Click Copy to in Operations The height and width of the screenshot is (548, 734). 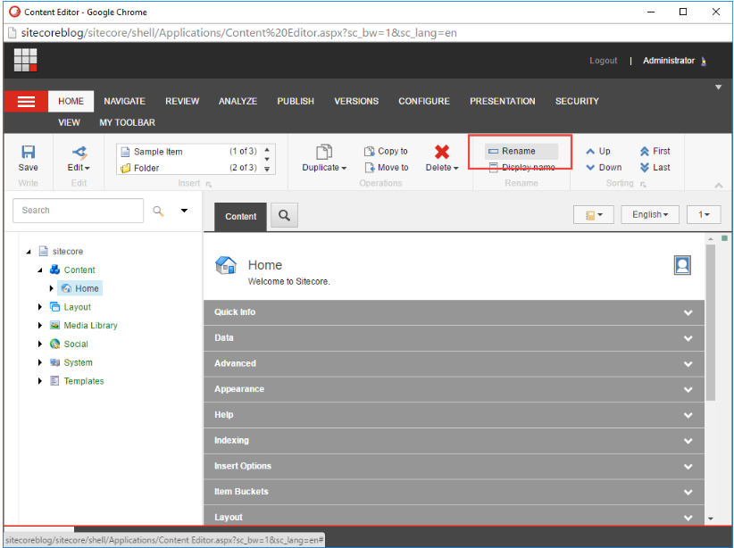click(x=386, y=151)
